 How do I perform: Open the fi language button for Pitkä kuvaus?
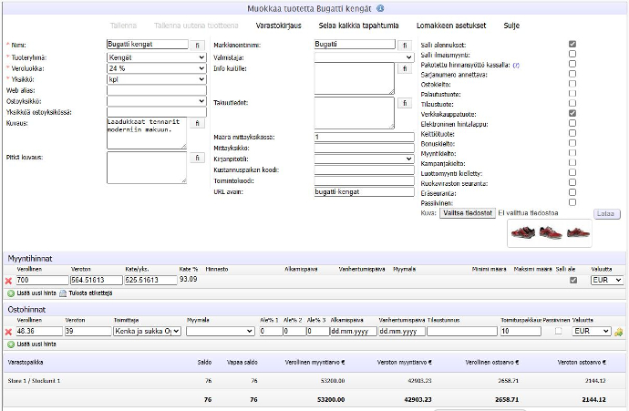tap(198, 158)
